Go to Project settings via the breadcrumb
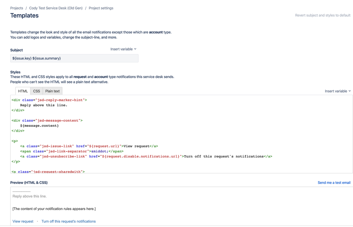The image size is (353, 227). 100,8
